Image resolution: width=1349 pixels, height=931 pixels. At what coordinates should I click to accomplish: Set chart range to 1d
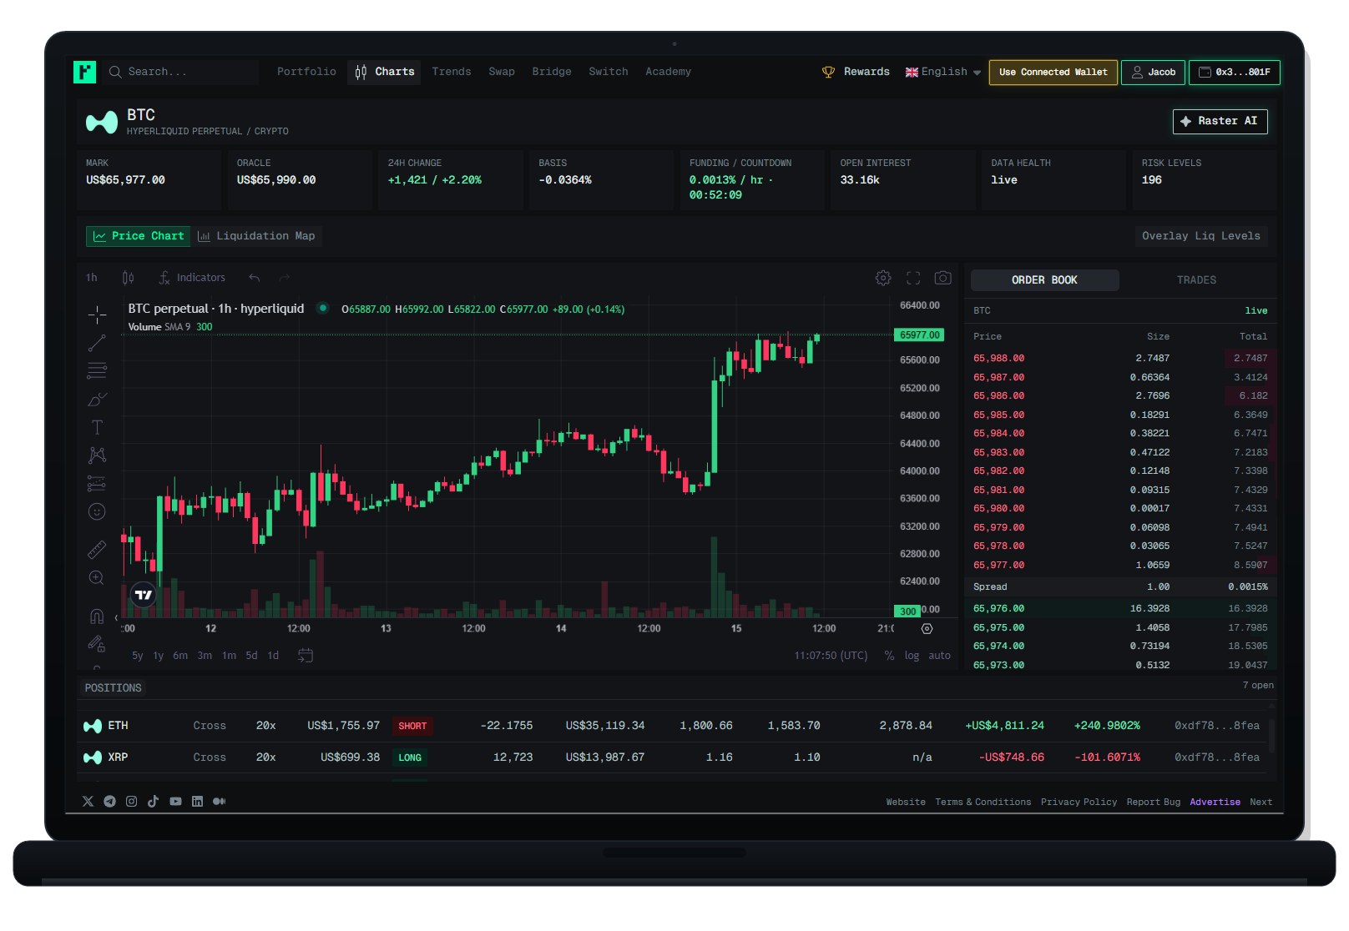tap(273, 656)
